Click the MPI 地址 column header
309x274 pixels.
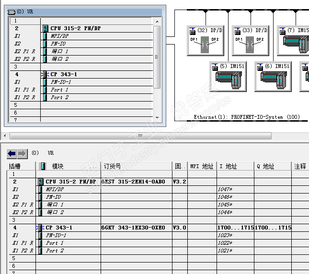[202, 166]
